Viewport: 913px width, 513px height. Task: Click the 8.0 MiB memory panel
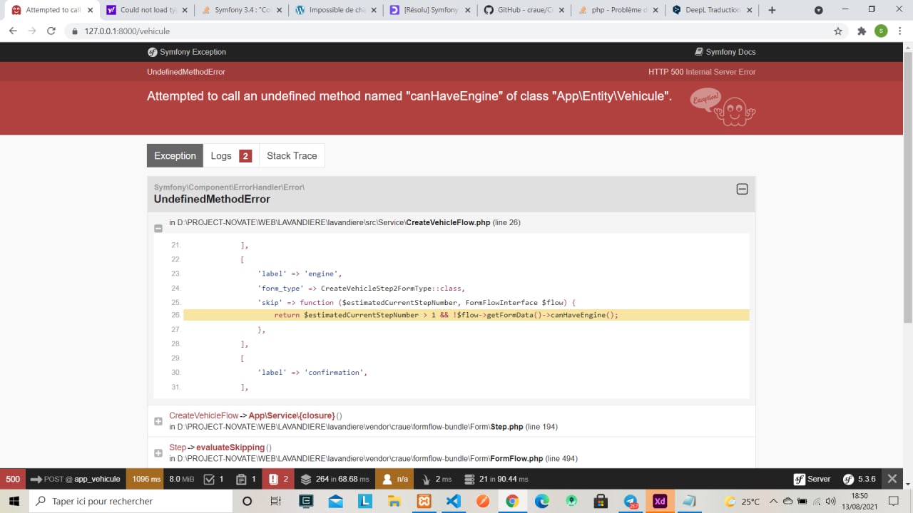(x=182, y=479)
